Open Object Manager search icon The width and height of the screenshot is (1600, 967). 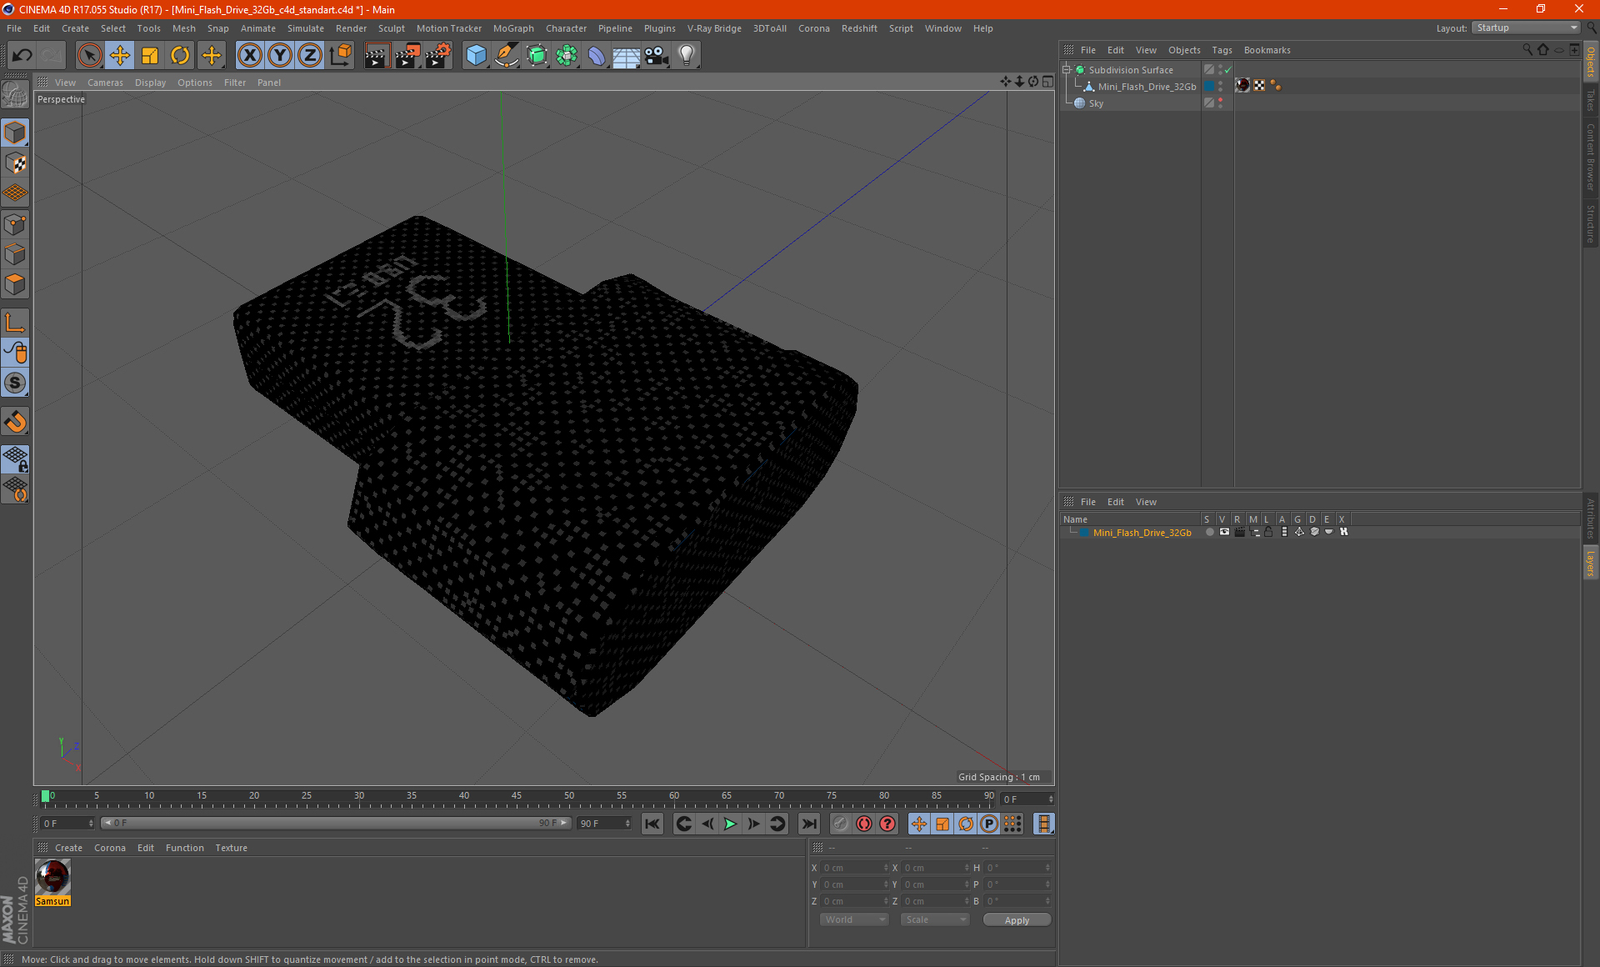point(1527,50)
